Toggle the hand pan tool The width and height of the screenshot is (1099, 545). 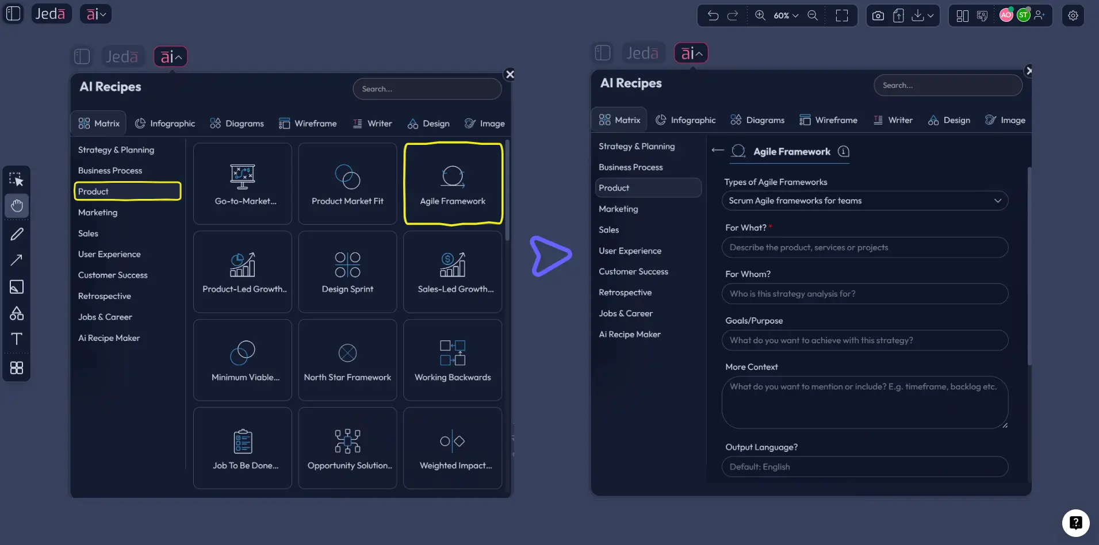click(17, 206)
